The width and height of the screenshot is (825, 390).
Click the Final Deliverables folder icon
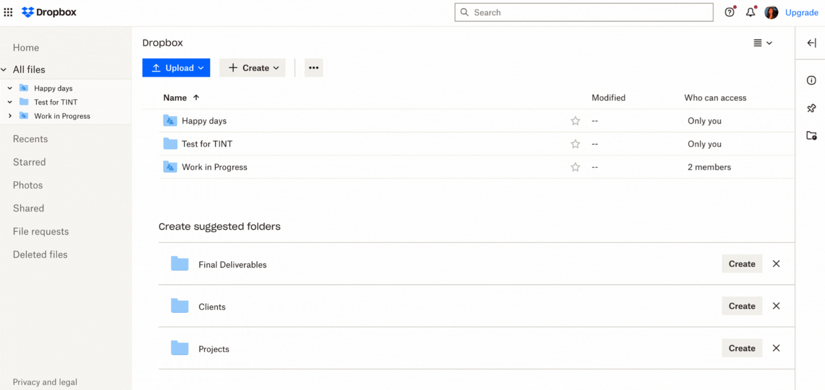tap(179, 264)
